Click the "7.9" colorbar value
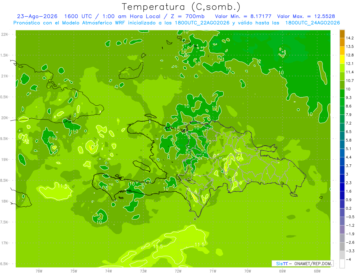356x275 pixels. click(x=349, y=115)
